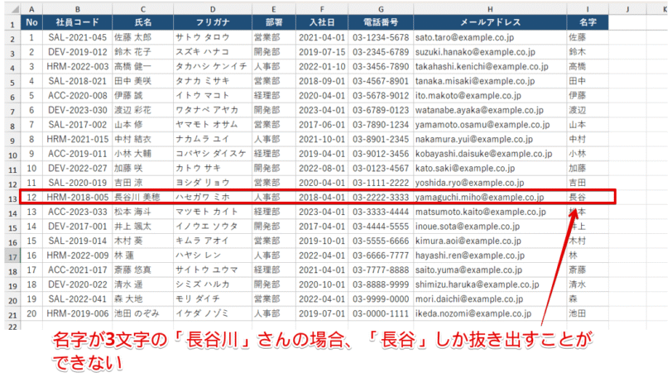The width and height of the screenshot is (672, 382).
Task: Click email takahashi.kenichi@example.co.jp
Action: coord(490,66)
